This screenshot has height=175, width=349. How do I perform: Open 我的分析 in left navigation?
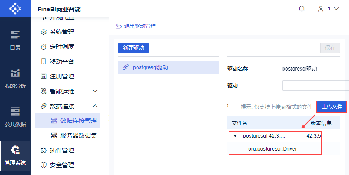tap(15, 79)
